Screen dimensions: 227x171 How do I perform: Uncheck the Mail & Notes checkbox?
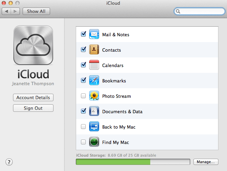(x=83, y=34)
